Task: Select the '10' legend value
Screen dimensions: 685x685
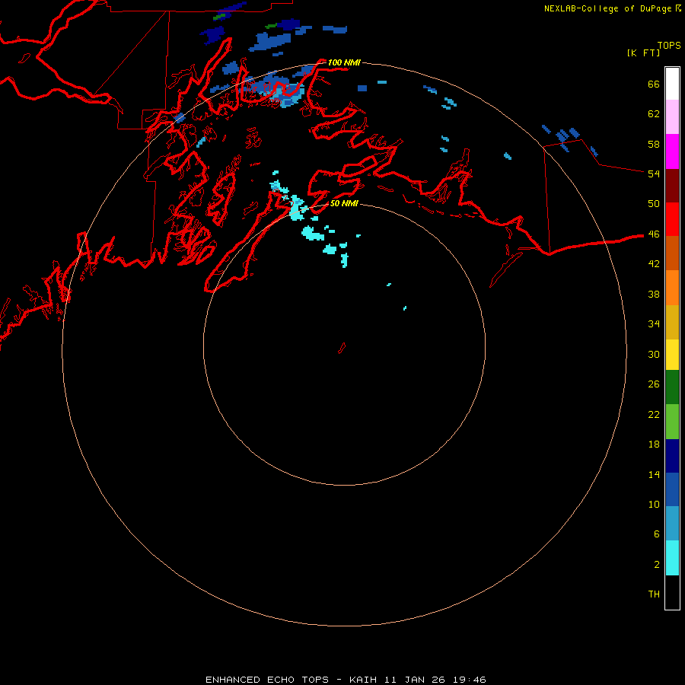Action: click(x=654, y=505)
